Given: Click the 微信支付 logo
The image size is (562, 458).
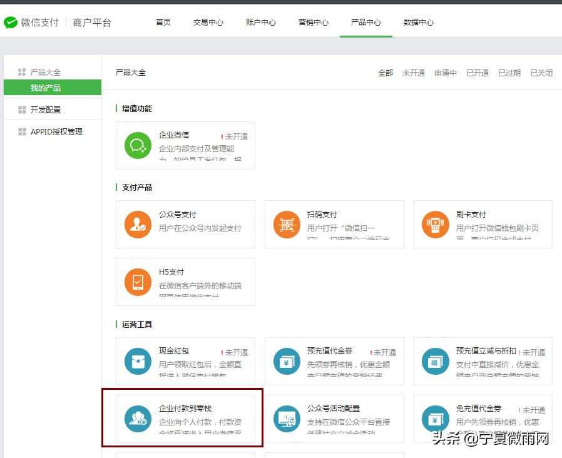Looking at the screenshot, I should (31, 23).
